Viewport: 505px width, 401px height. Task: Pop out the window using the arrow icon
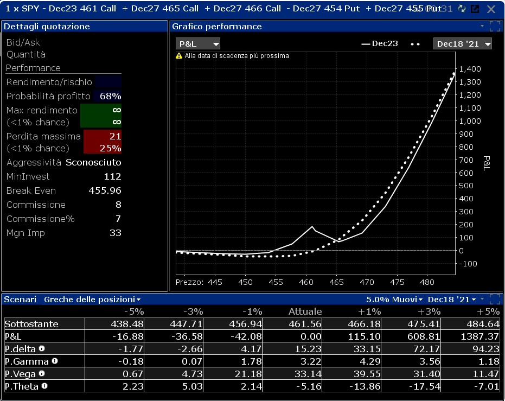[x=475, y=9]
